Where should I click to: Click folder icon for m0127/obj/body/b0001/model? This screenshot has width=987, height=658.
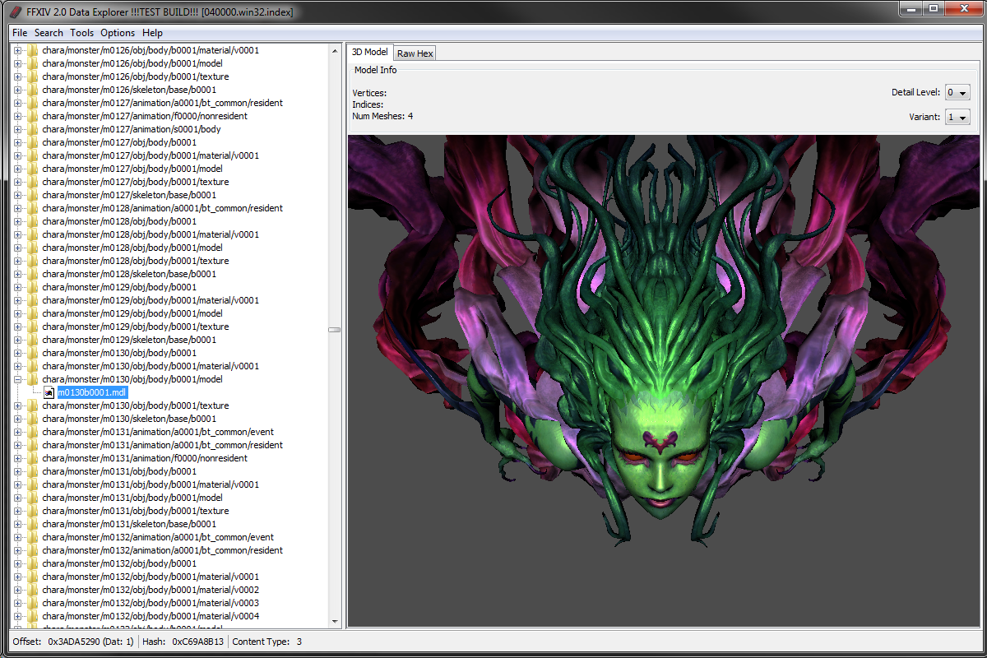tap(33, 169)
